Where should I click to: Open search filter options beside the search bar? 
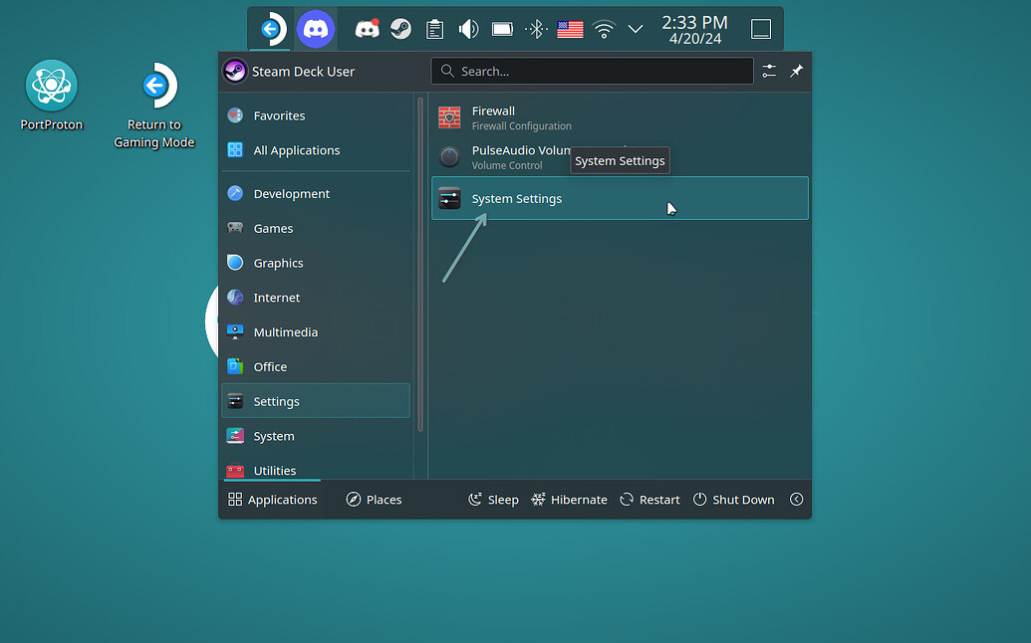coord(768,71)
